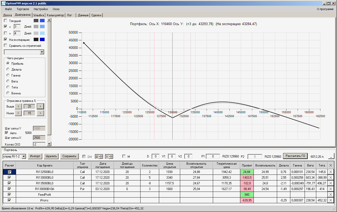Image resolution: width=337 pixels, height=212 pixels.
Task: Remove the RI130000BL0 row using its X button
Action: [330, 177]
